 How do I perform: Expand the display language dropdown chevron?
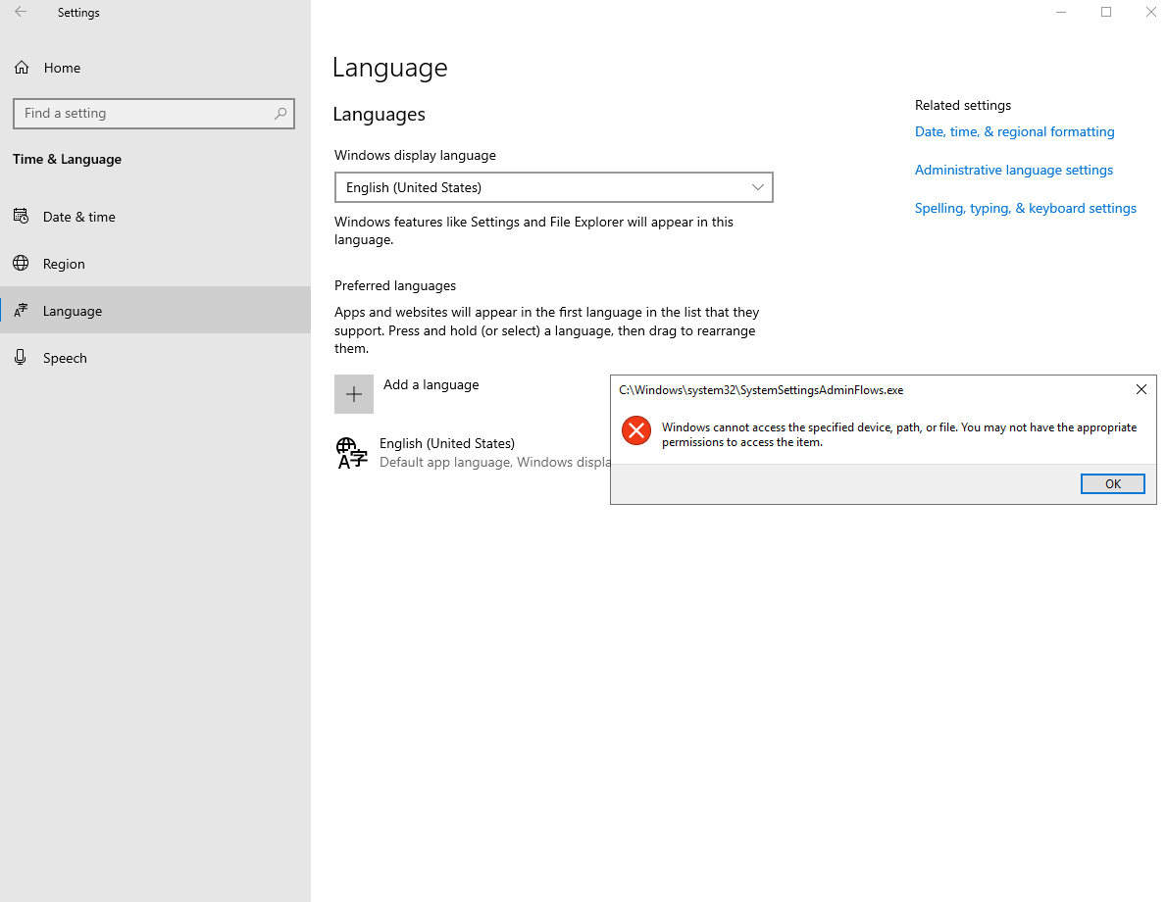tap(758, 187)
